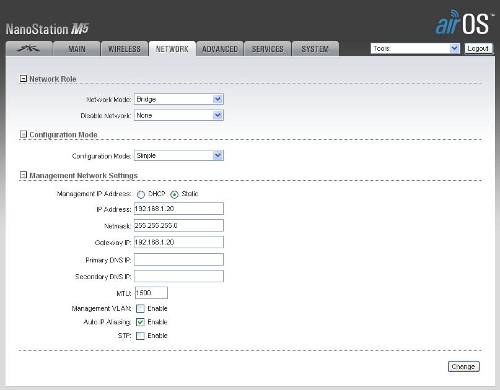Click the "Primary DNS IP:" label
Viewport: 500px width, 390px height.
coord(108,260)
